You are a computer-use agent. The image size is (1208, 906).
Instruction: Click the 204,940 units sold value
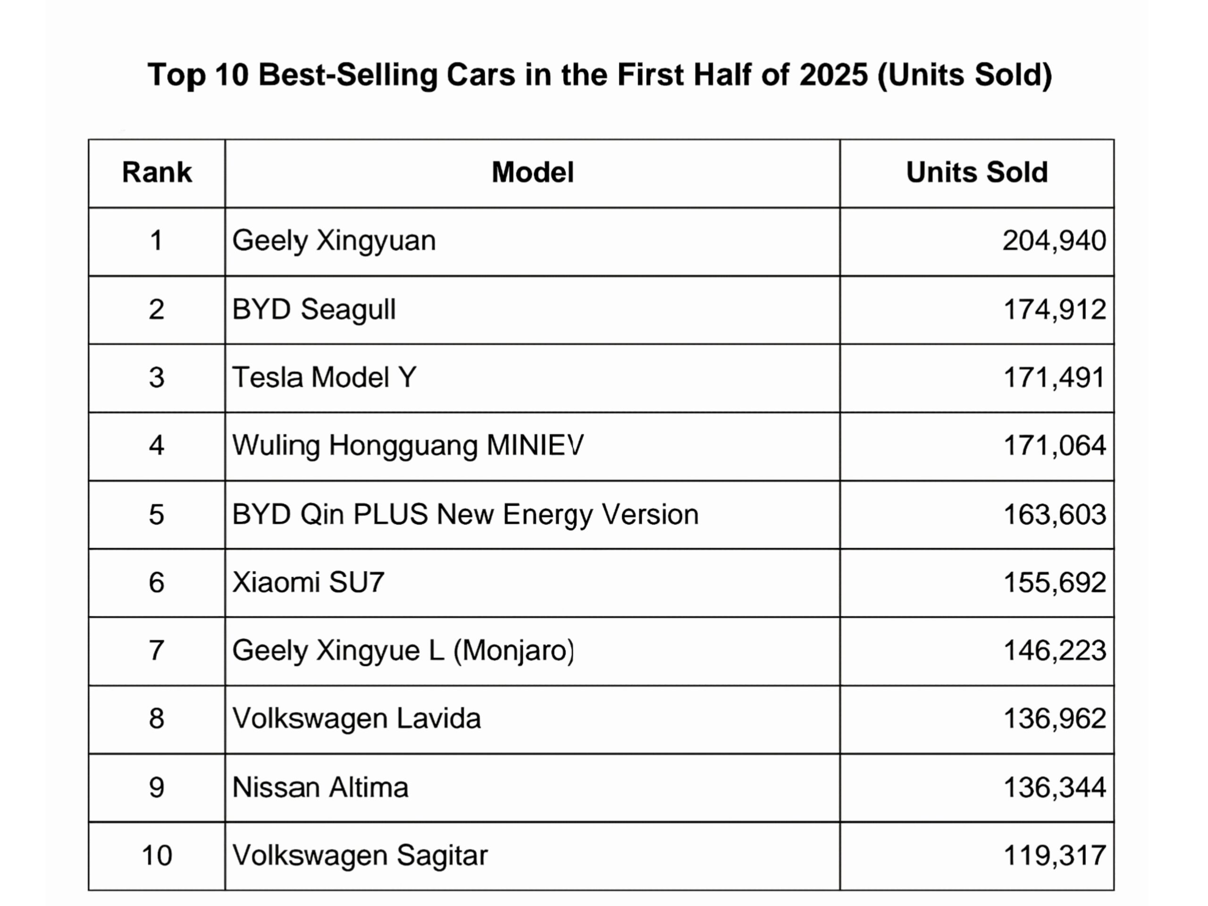[x=1054, y=241]
